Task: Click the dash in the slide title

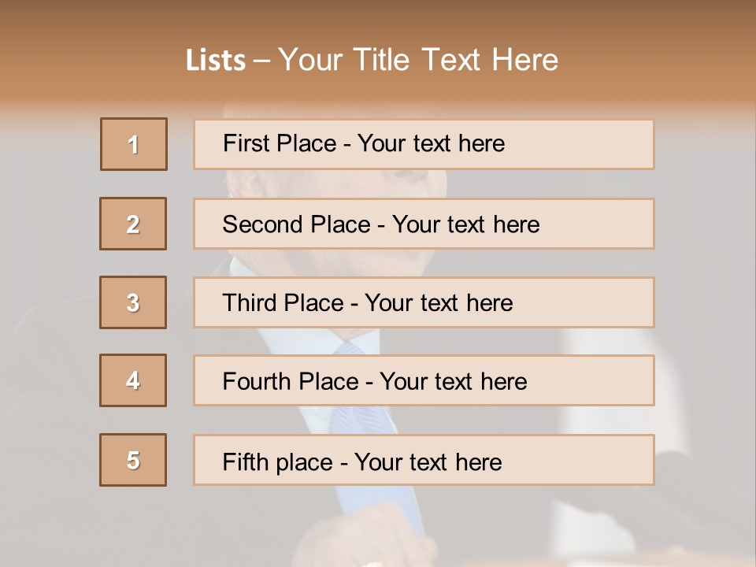Action: (261, 61)
